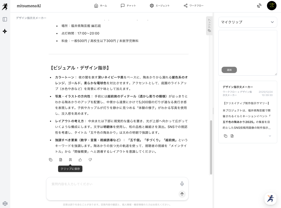281x208 pixels.
Task: Open the document icon on clip card
Action: tap(232, 136)
